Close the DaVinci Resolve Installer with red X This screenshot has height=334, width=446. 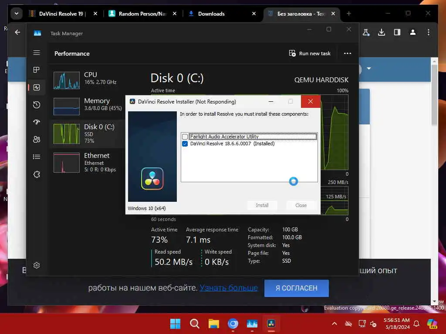310,101
